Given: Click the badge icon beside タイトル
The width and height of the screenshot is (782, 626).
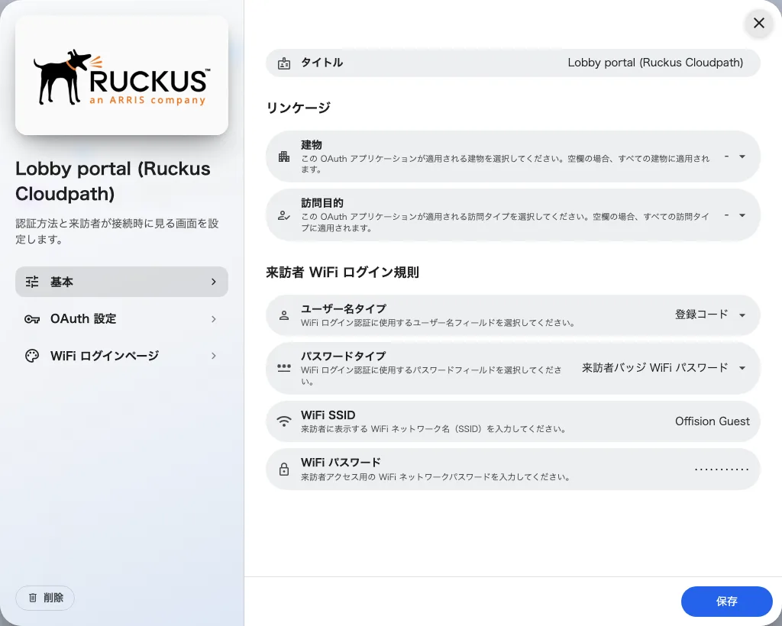Looking at the screenshot, I should (284, 63).
